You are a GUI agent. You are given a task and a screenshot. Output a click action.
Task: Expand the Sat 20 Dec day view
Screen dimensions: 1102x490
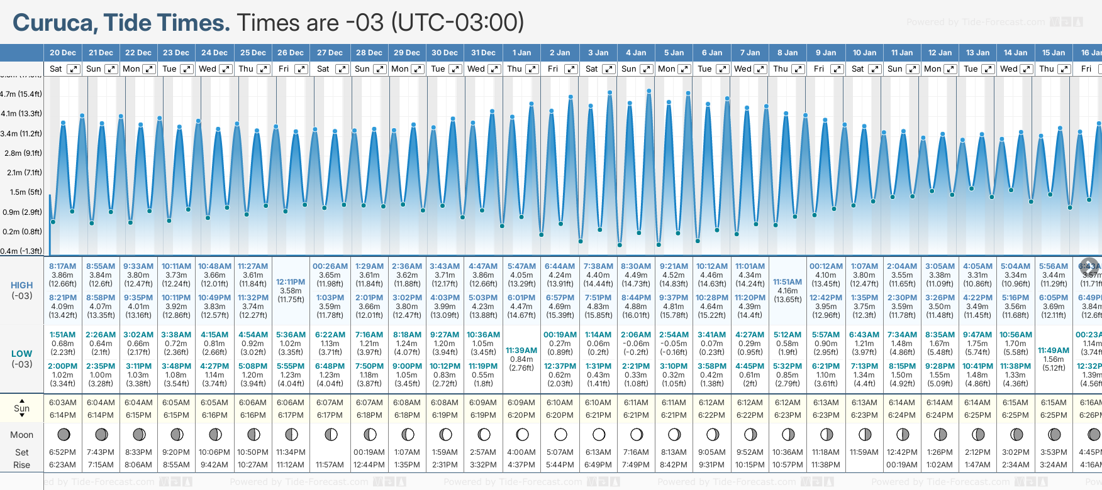coord(74,69)
